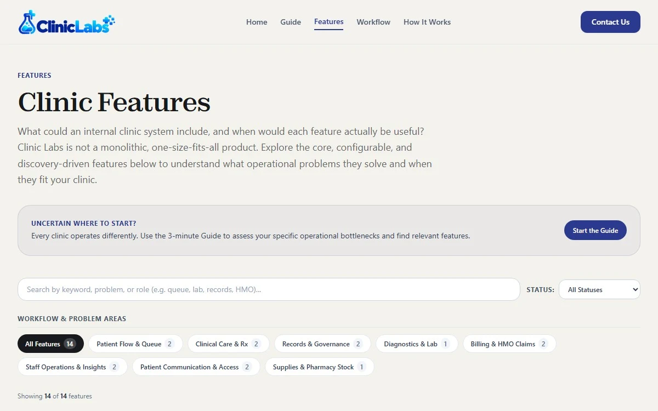Image resolution: width=658 pixels, height=411 pixels.
Task: Filter by Clinical Care & Rx
Action: 228,344
